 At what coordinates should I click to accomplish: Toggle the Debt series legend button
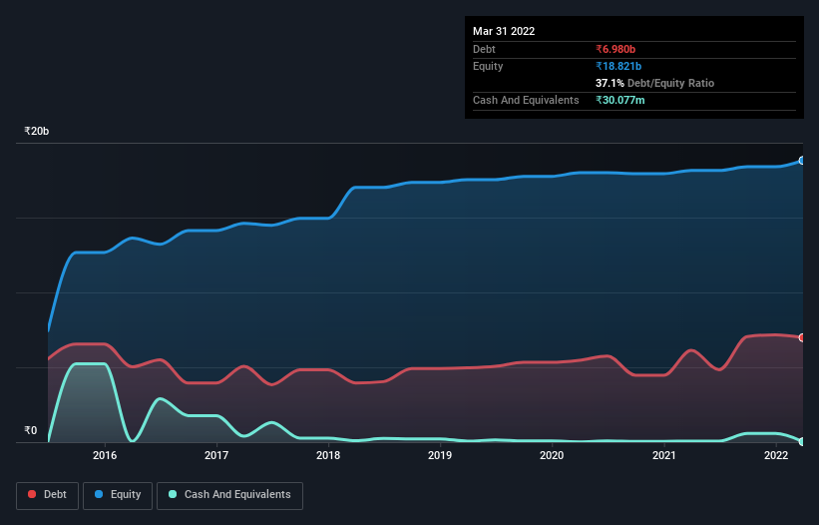point(47,495)
